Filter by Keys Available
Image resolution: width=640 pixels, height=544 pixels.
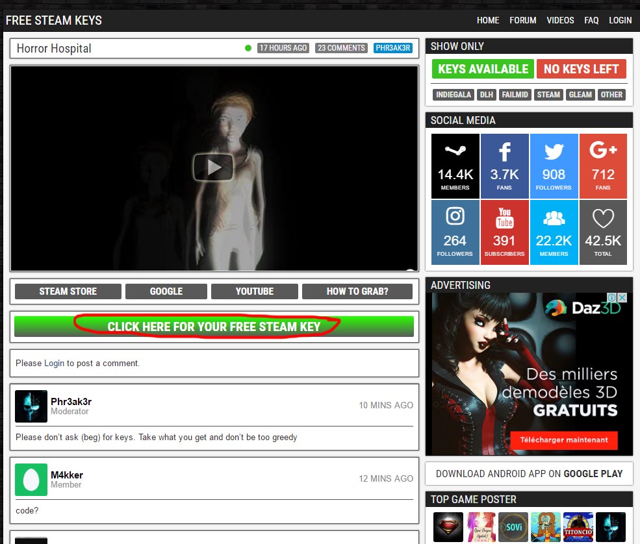point(483,69)
